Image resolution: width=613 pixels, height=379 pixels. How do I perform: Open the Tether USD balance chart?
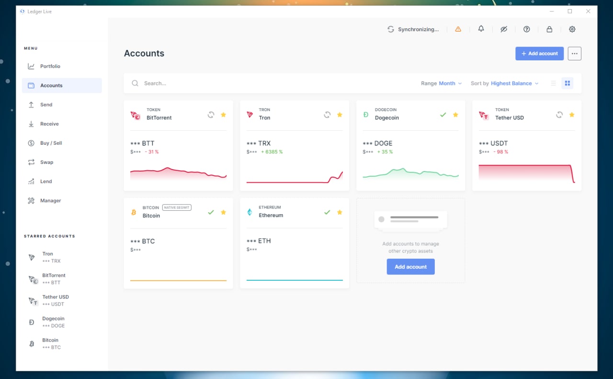[x=527, y=173]
